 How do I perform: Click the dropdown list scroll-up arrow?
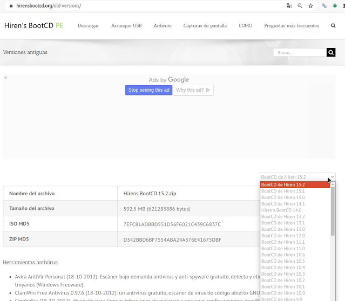[x=333, y=184]
